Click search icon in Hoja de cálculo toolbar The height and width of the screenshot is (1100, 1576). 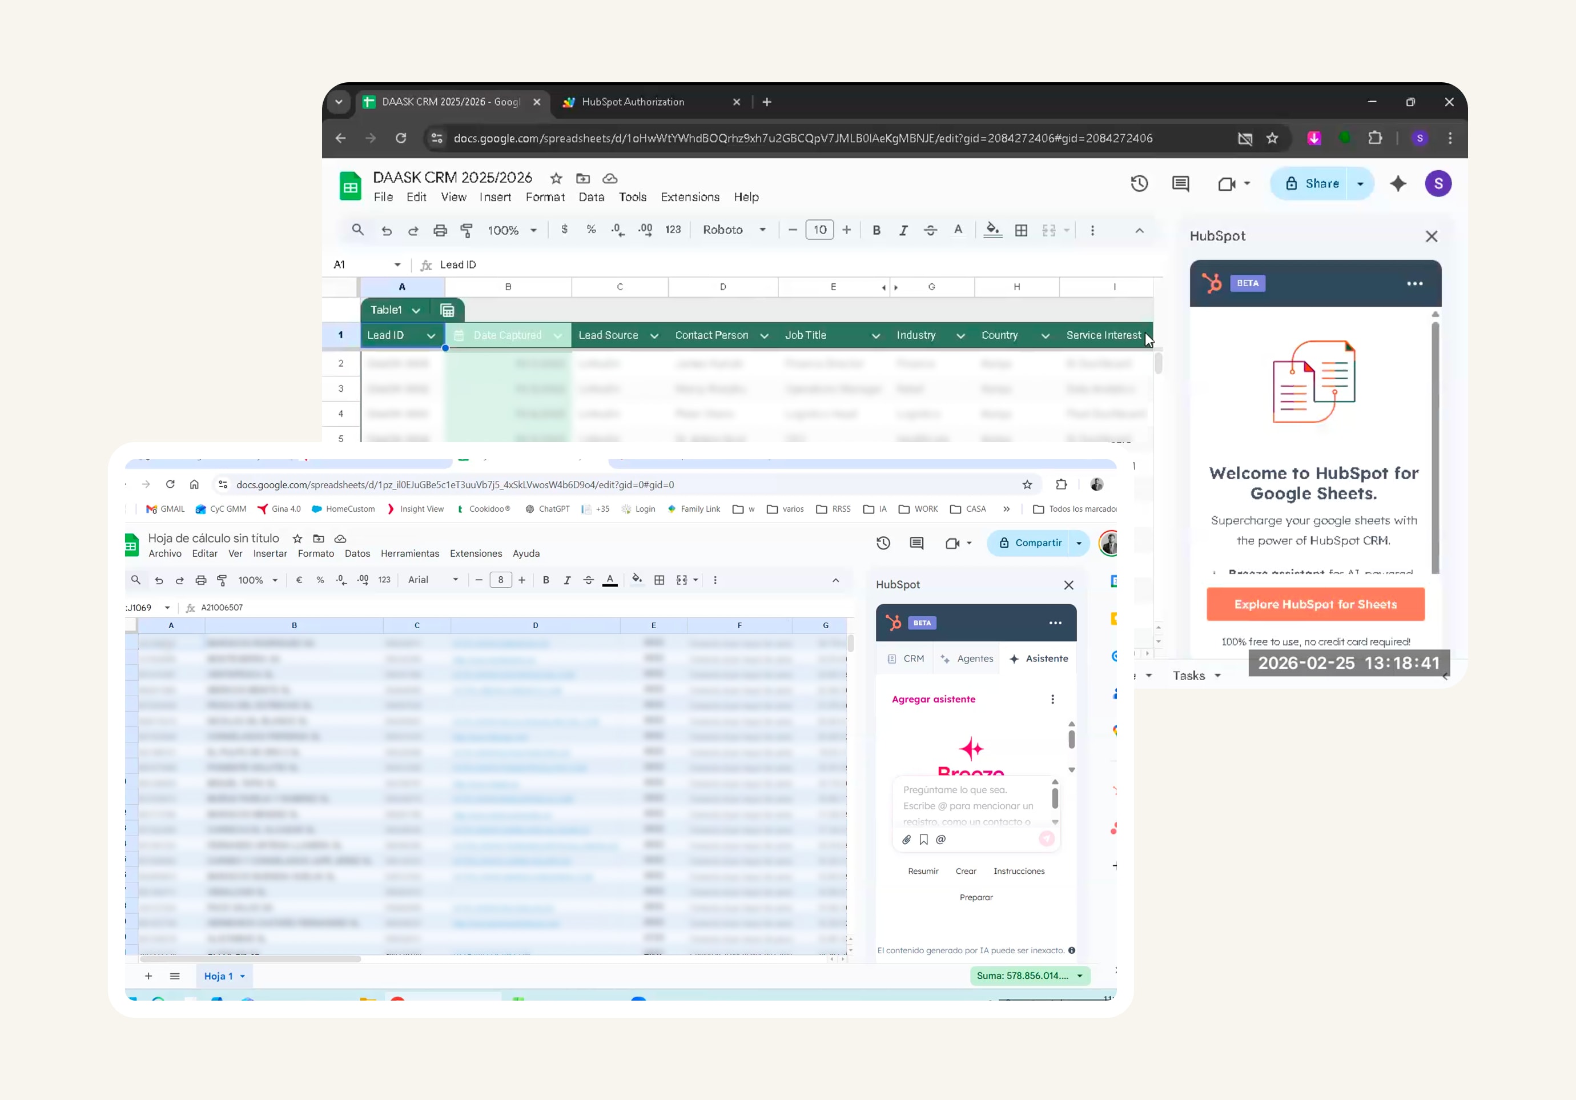(136, 580)
